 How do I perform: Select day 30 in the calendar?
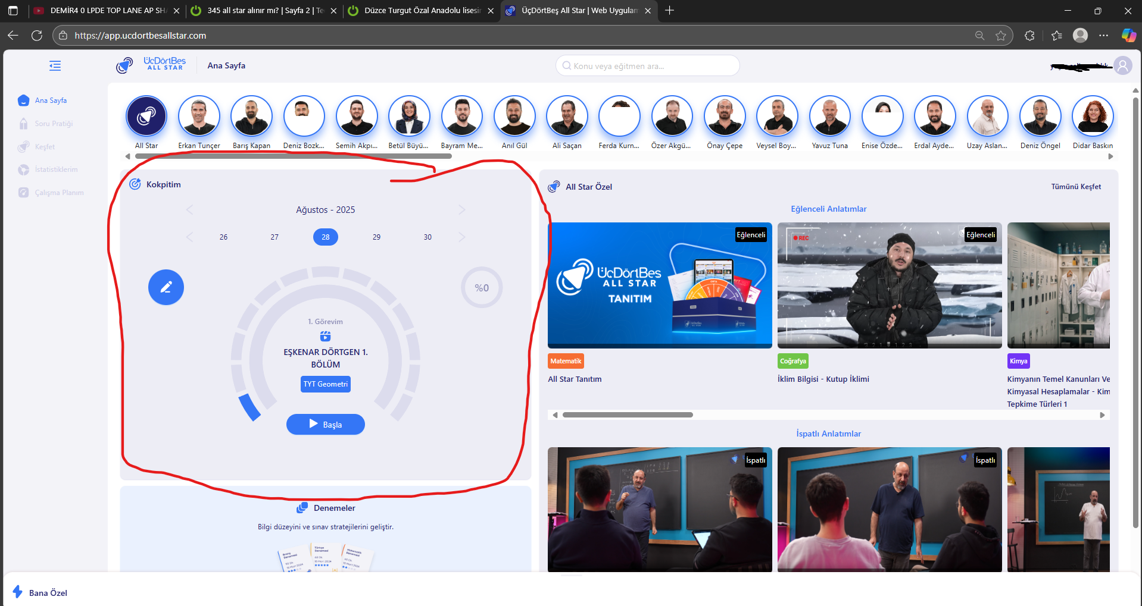pyautogui.click(x=428, y=237)
